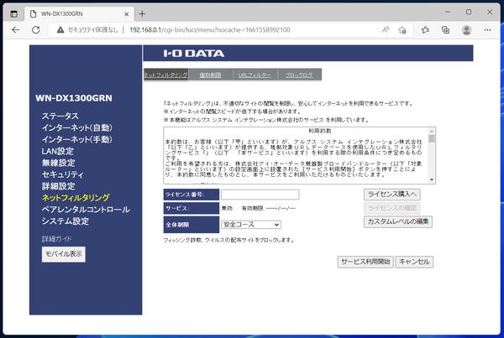This screenshot has height=338, width=504.
Task: Click the ライセンス番号 input field
Action: pyautogui.click(x=260, y=195)
